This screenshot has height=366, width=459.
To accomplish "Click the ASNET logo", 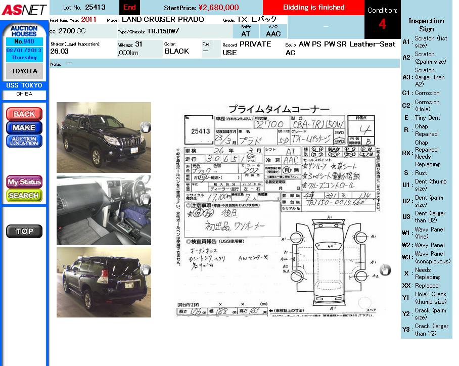I will click(24, 10).
